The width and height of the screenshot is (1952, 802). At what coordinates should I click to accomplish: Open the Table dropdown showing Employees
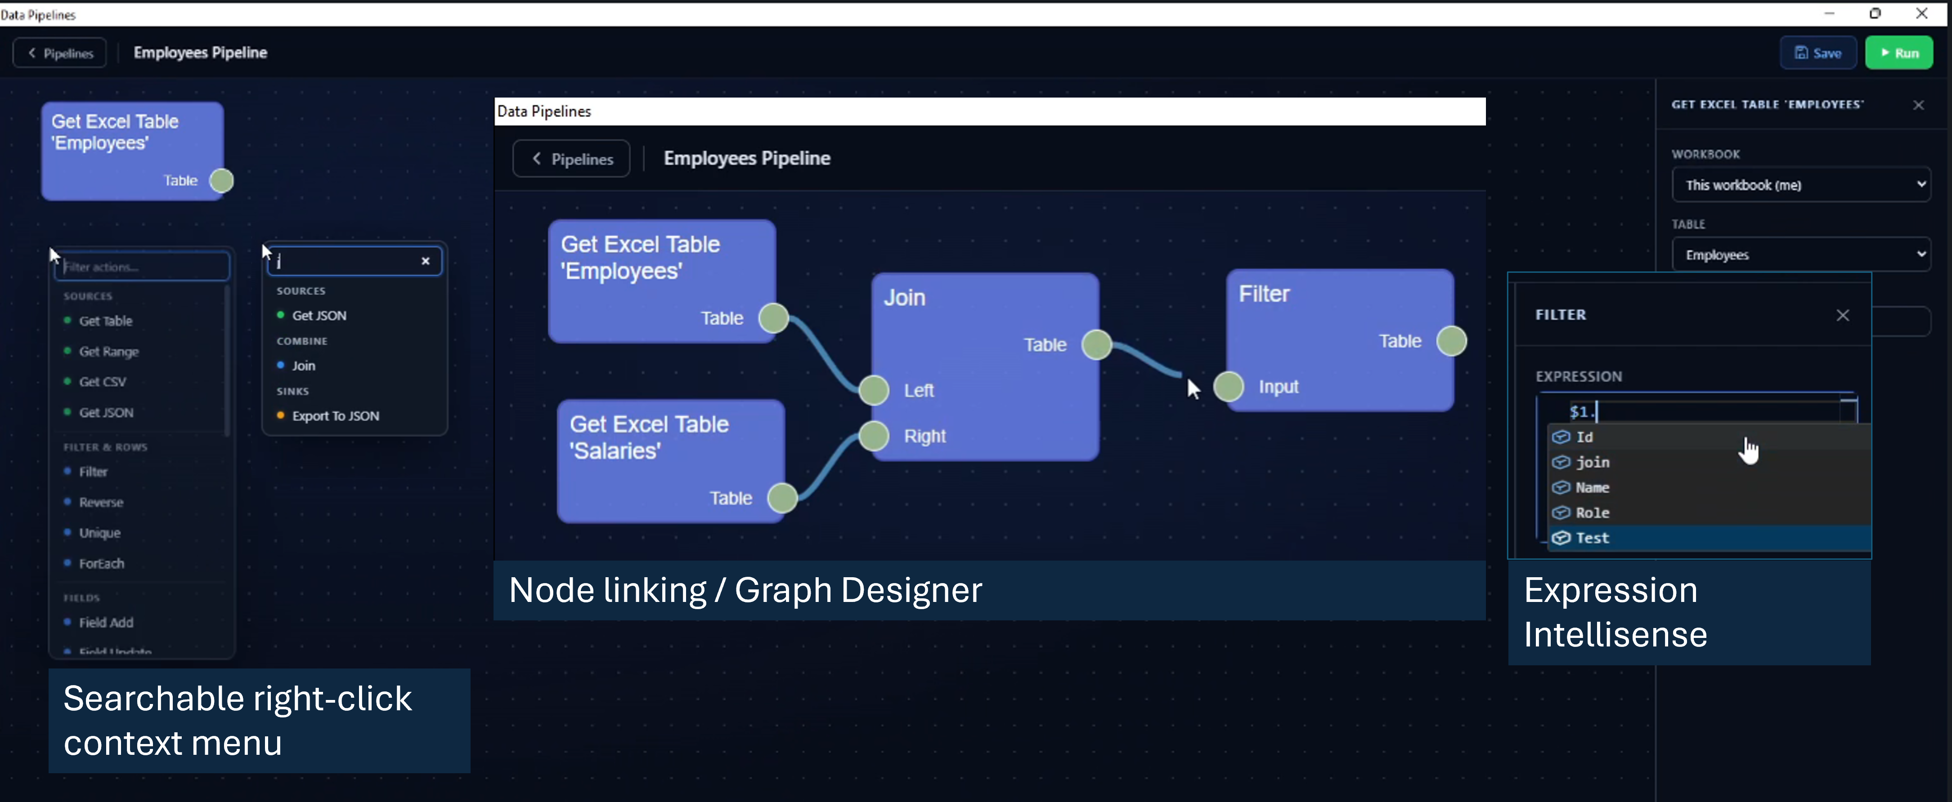pos(1800,254)
